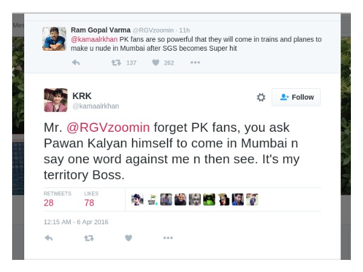363x272 pixels.
Task: Click the @kamaalrkhan mention in the reply
Action: coord(94,39)
